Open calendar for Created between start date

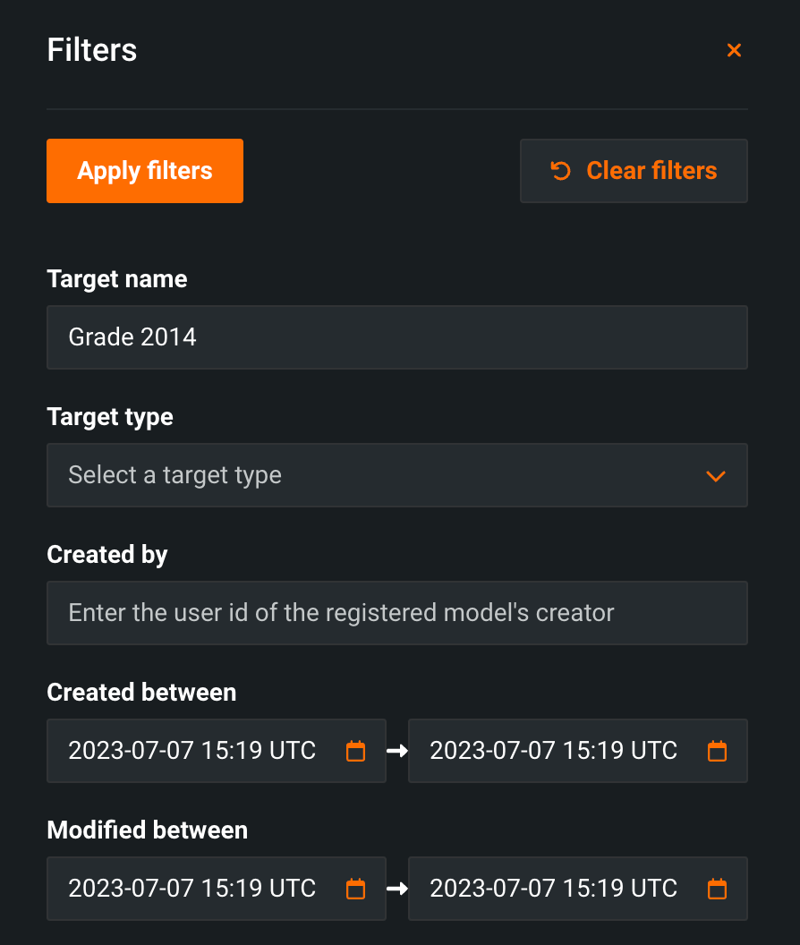point(355,751)
